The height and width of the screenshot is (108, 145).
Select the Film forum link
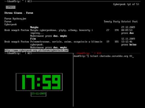pos(33,39)
